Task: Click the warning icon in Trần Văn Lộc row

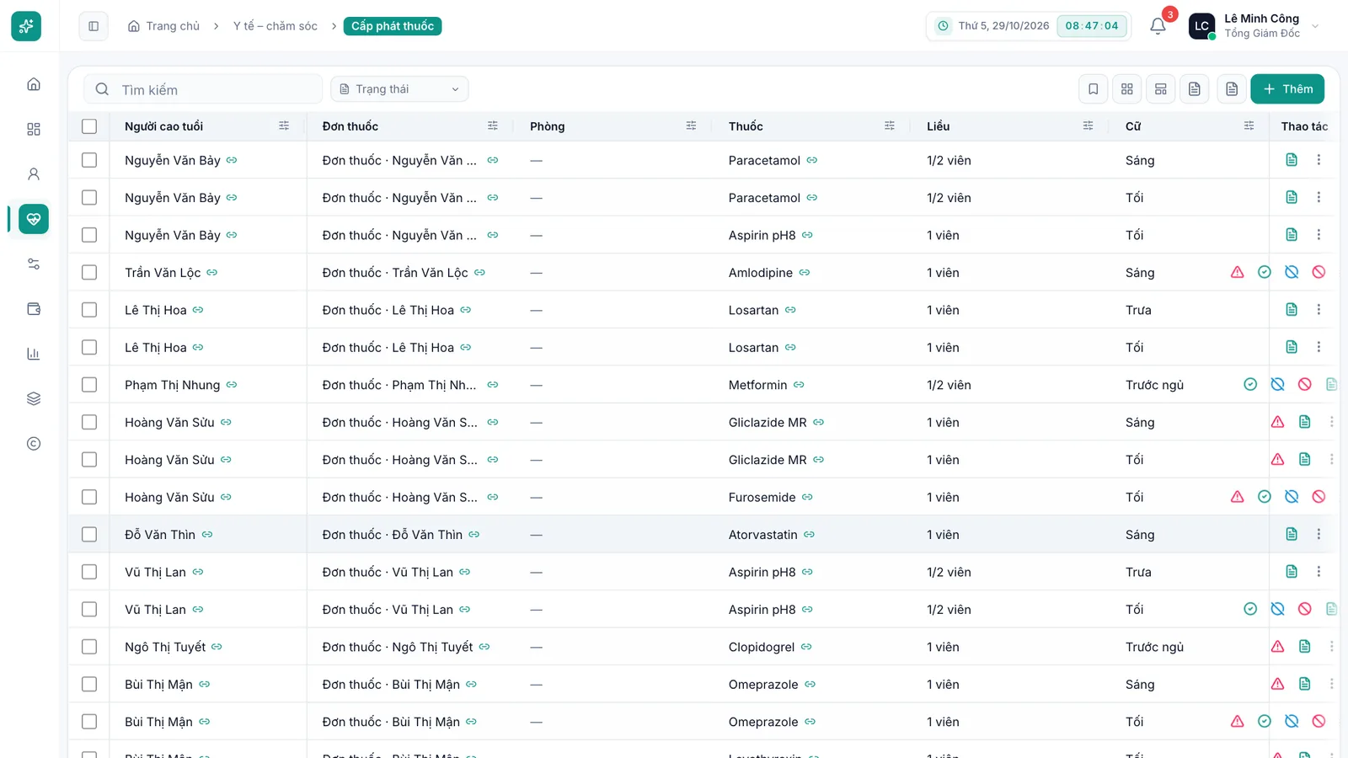Action: (x=1237, y=272)
